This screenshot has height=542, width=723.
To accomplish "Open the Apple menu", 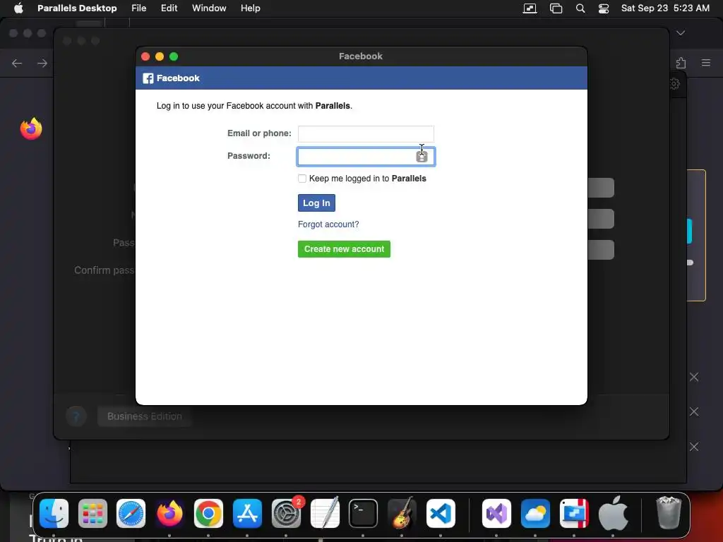I will point(18,8).
